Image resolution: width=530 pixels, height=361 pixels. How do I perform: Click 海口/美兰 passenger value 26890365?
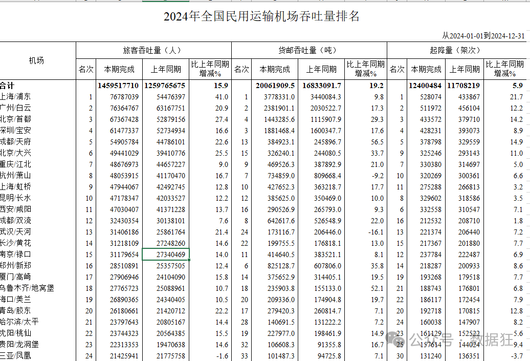[124, 300]
